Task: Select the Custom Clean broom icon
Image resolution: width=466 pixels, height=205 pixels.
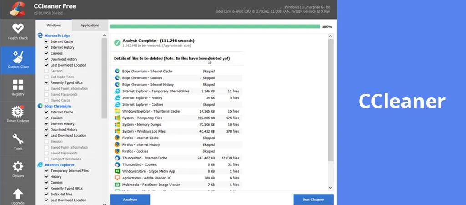Action: pos(18,57)
